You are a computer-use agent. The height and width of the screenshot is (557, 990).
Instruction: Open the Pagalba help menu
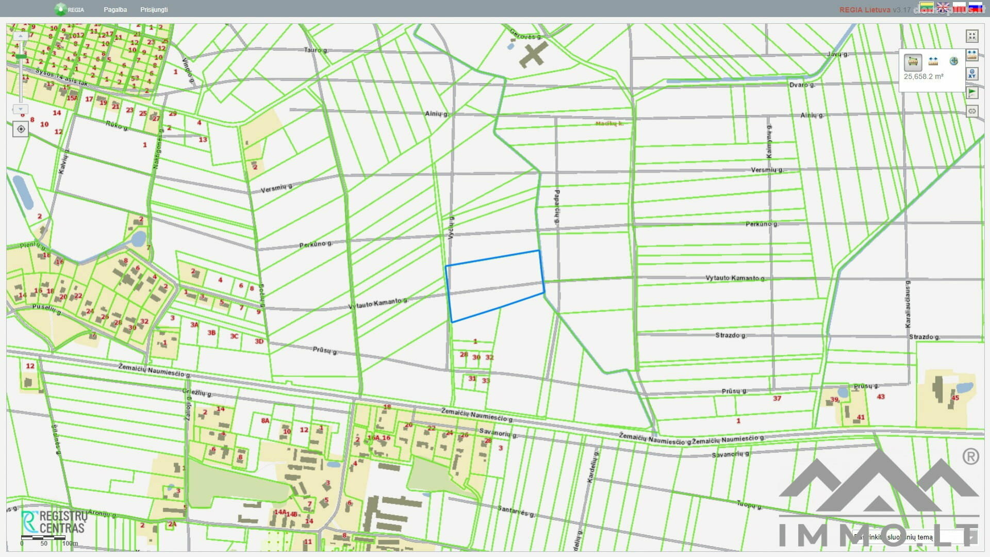point(115,10)
